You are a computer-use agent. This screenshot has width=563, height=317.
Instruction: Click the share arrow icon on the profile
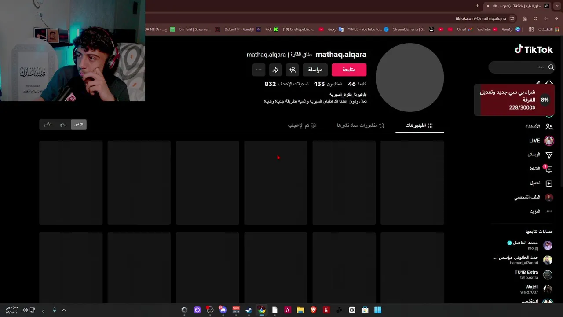click(275, 70)
